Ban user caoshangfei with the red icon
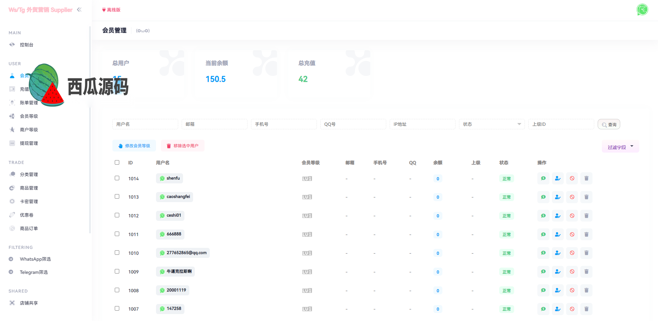 coord(572,197)
